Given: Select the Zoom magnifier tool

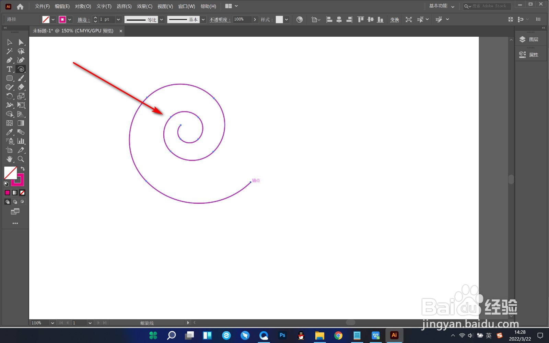Looking at the screenshot, I should (x=21, y=159).
